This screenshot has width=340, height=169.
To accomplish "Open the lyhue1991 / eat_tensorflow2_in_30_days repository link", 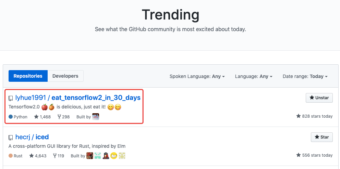I will 78,97.
